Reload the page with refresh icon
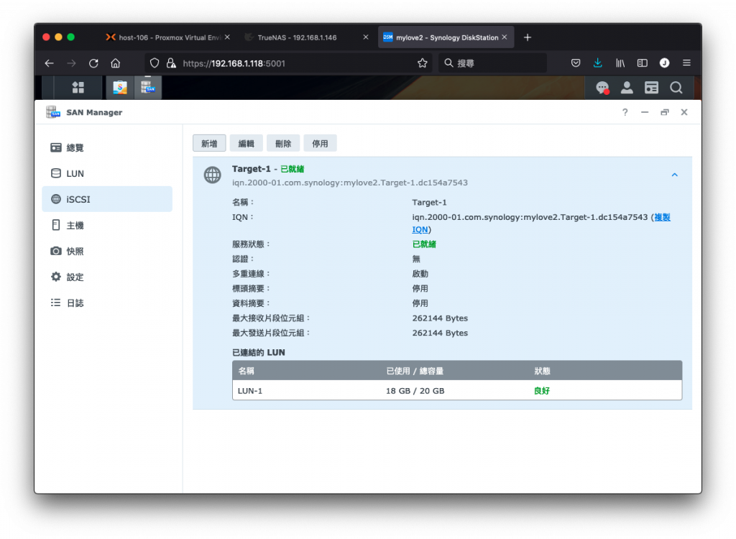The image size is (736, 539). click(93, 63)
